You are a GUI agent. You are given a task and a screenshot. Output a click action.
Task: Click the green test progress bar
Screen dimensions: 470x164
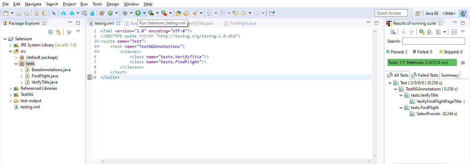(x=422, y=63)
